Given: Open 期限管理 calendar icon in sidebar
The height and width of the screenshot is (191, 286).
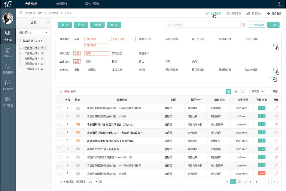Looking at the screenshot, I should [8, 85].
